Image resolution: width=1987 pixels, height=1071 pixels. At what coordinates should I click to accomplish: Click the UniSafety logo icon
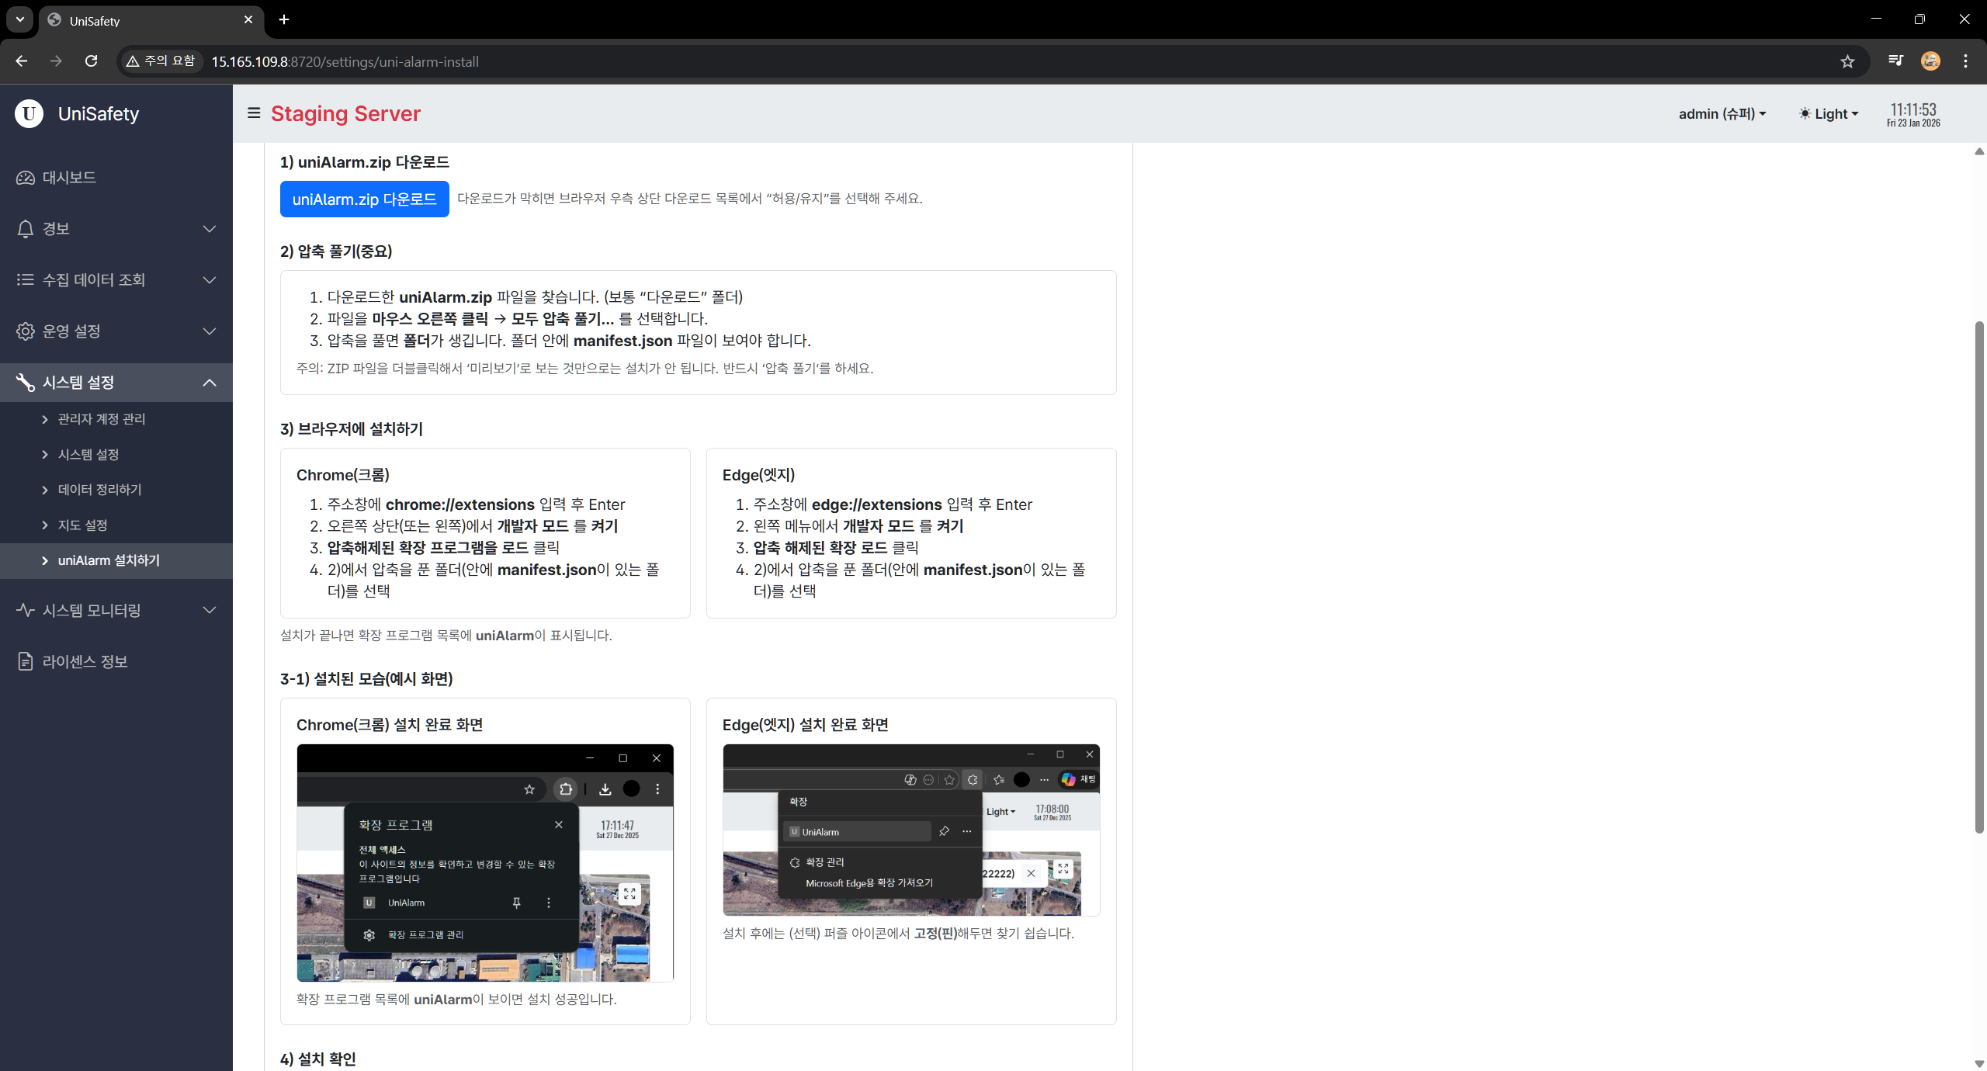point(29,113)
